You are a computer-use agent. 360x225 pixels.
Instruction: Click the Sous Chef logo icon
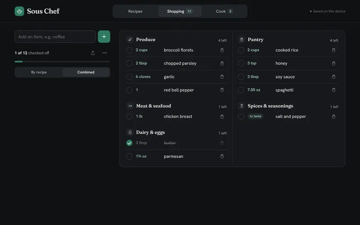click(x=19, y=11)
